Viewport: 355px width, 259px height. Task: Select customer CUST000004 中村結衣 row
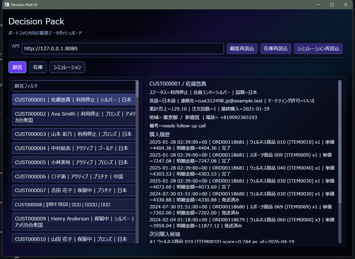(74, 148)
